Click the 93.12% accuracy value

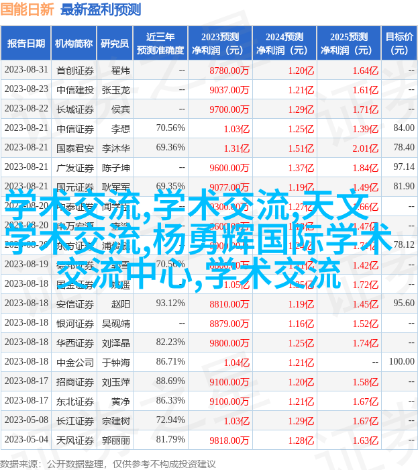(170, 303)
